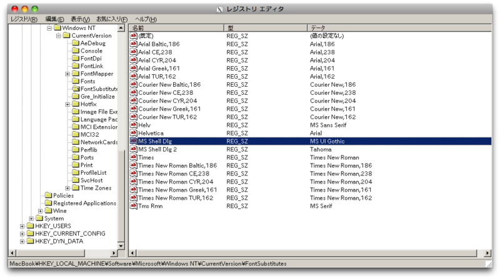The width and height of the screenshot is (500, 279).
Task: Open the 編集(E) menu
Action: [x=54, y=19]
